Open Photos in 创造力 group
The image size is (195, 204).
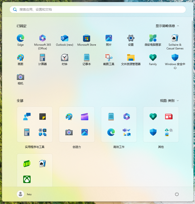tap(84, 132)
